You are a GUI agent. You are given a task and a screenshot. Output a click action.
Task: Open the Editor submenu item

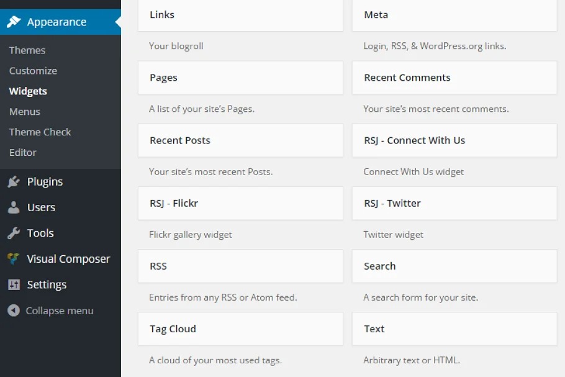(23, 153)
